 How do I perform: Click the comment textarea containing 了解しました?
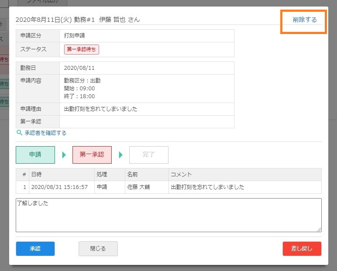click(x=168, y=215)
